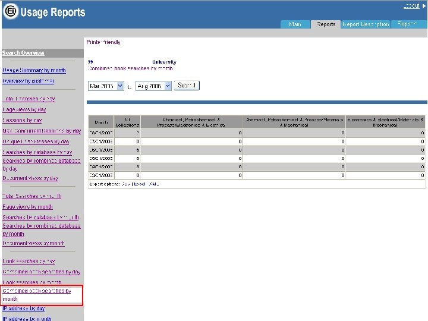Select the 07/01/2006 date cell
428x321 pixels.
click(x=101, y=141)
